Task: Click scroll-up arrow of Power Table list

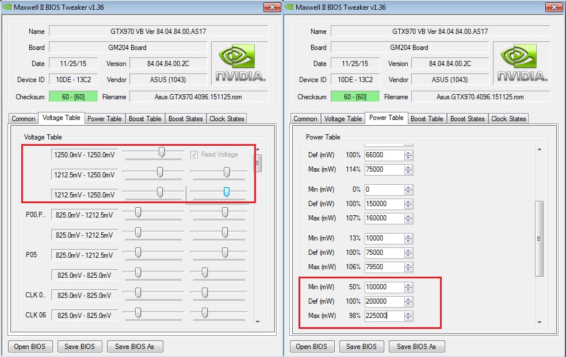Action: click(x=540, y=149)
